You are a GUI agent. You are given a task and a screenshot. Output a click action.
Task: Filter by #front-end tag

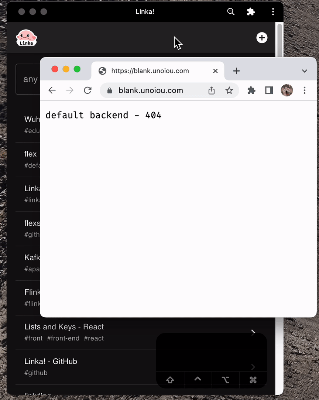coord(63,338)
